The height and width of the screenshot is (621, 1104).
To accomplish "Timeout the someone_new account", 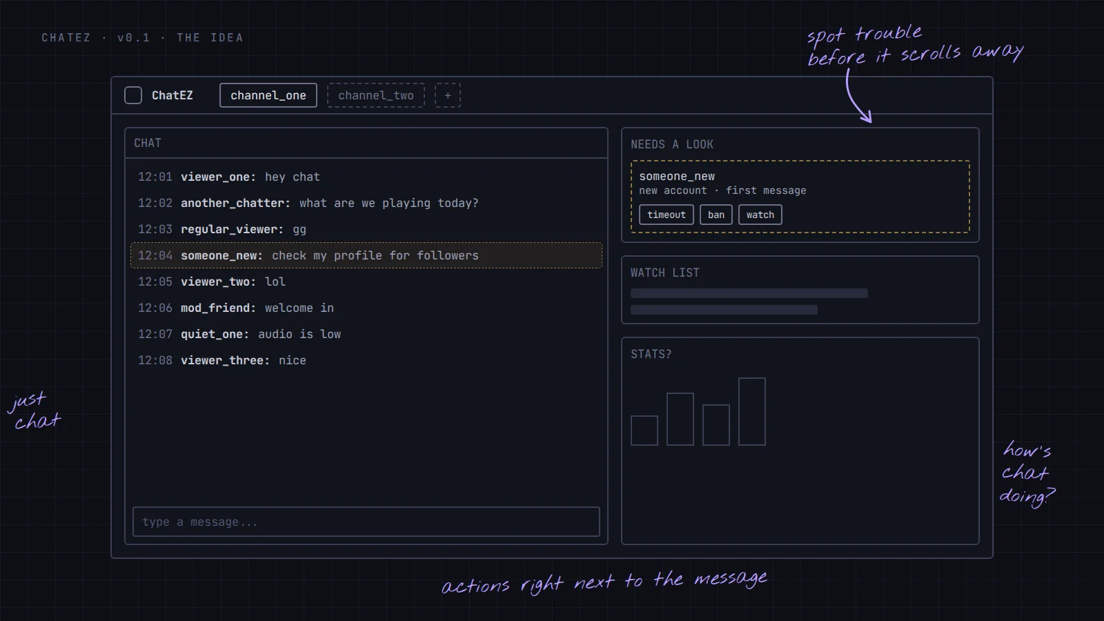I will 667,215.
